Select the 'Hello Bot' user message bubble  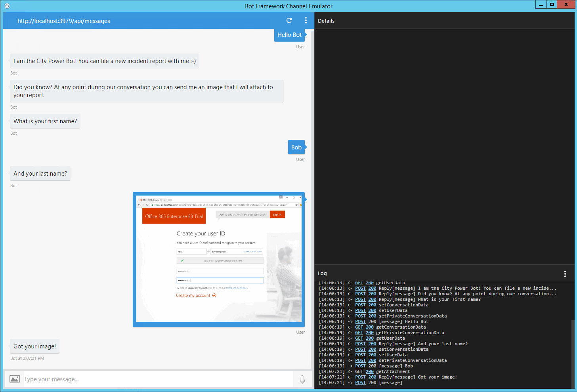tap(289, 35)
